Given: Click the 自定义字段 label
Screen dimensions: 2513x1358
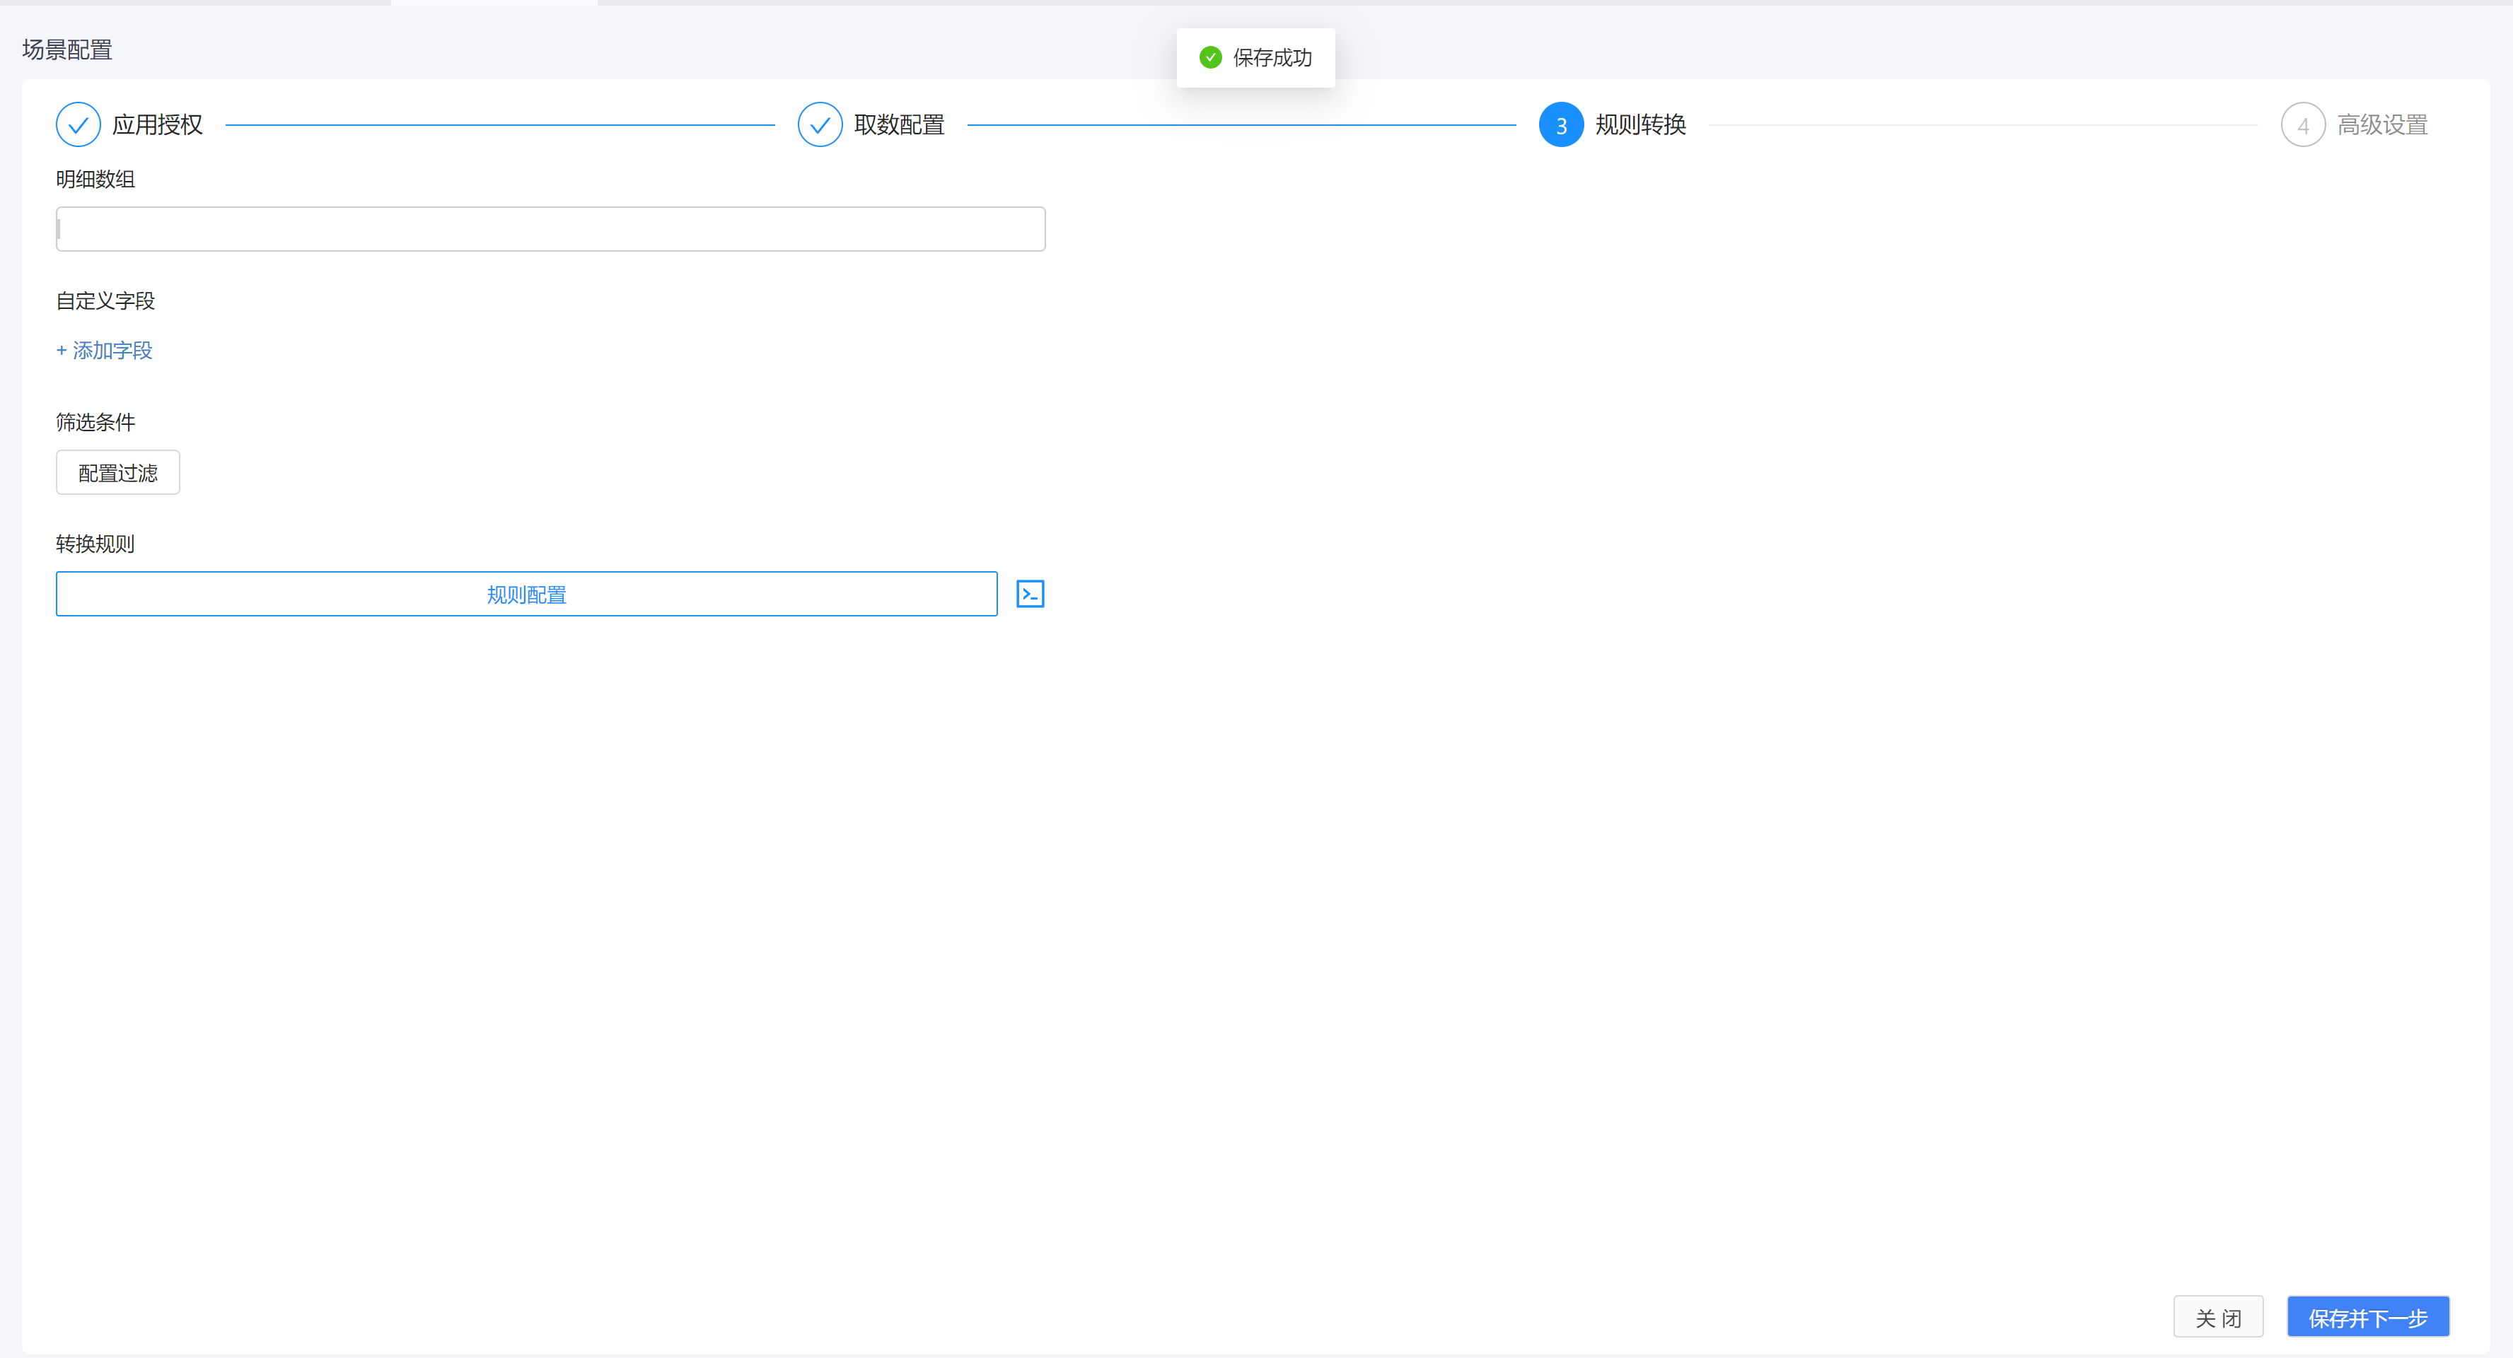Looking at the screenshot, I should [105, 301].
